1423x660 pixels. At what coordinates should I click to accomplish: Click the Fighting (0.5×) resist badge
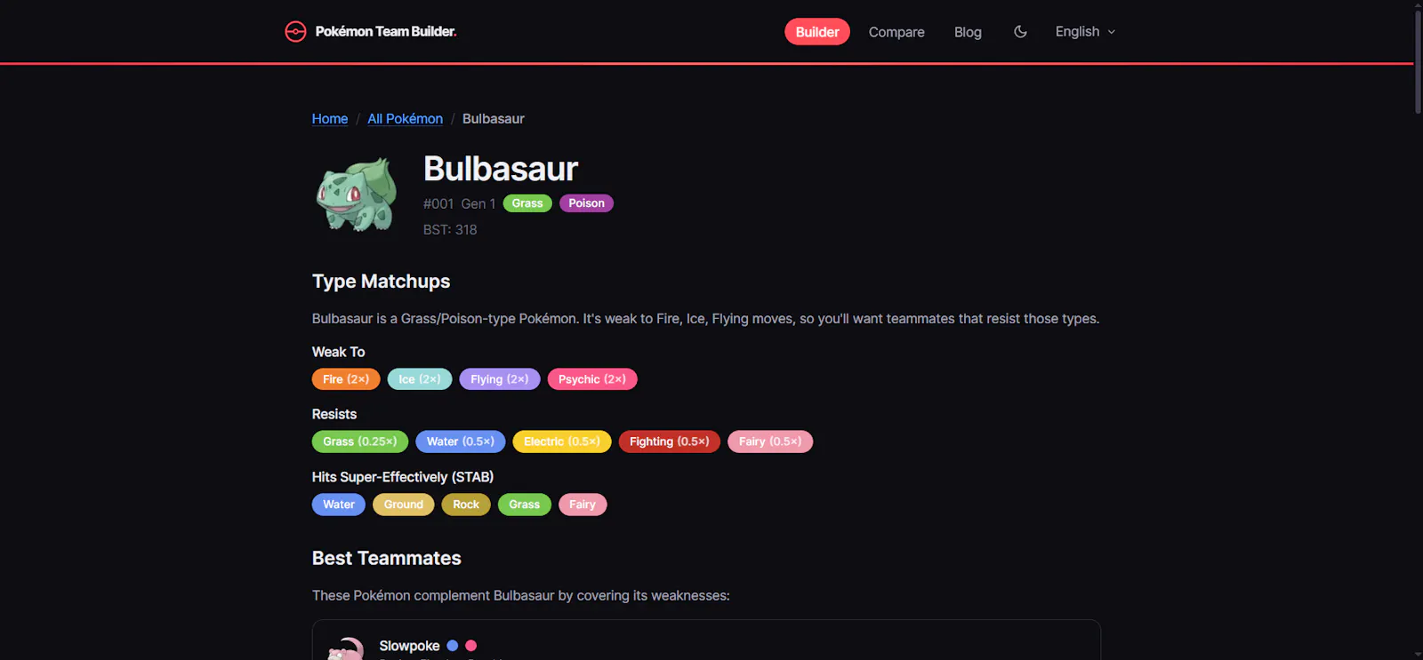click(x=670, y=441)
